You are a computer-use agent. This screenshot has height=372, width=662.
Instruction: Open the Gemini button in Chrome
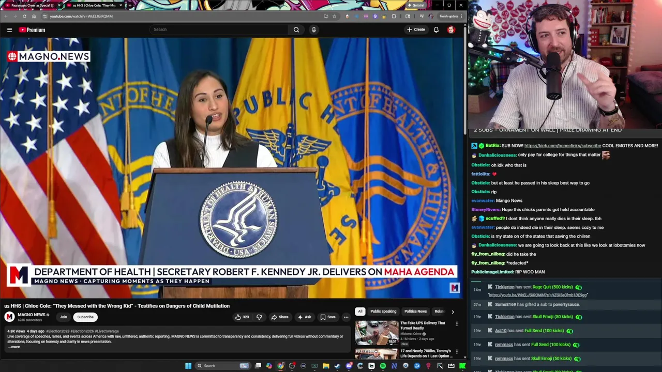click(x=415, y=5)
